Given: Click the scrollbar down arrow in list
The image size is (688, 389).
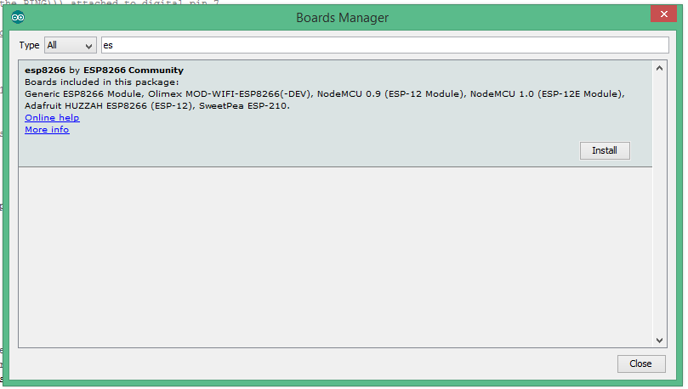Looking at the screenshot, I should pos(659,341).
